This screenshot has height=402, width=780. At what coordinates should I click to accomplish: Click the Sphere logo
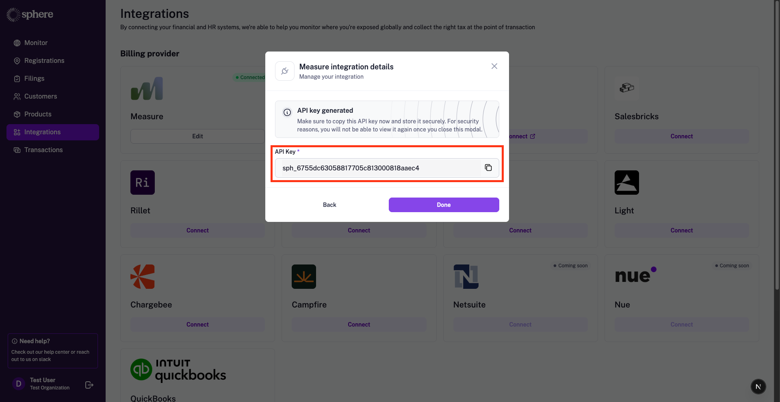30,15
